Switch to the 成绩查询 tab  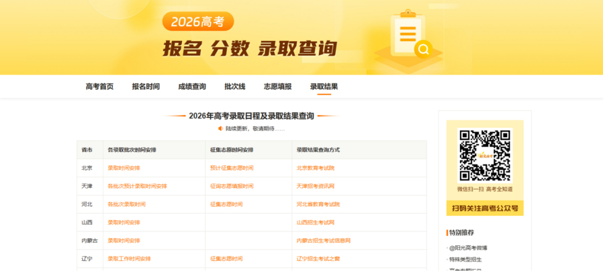click(192, 87)
